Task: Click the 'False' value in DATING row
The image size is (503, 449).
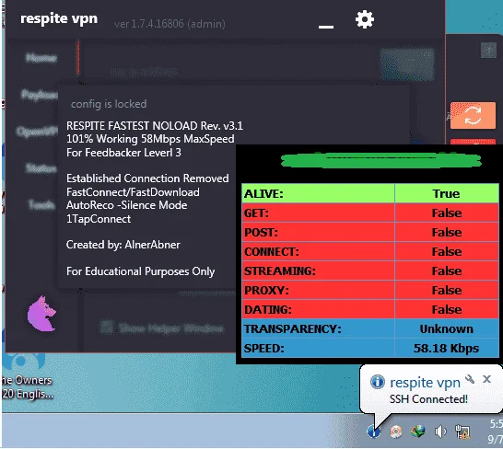Action: (447, 309)
